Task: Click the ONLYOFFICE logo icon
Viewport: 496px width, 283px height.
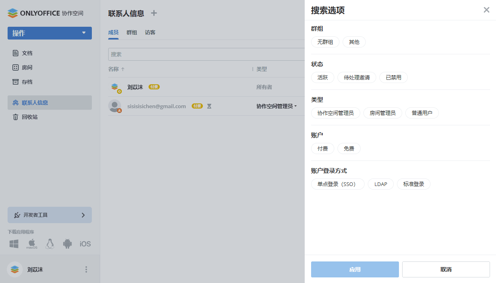Action: (x=13, y=13)
